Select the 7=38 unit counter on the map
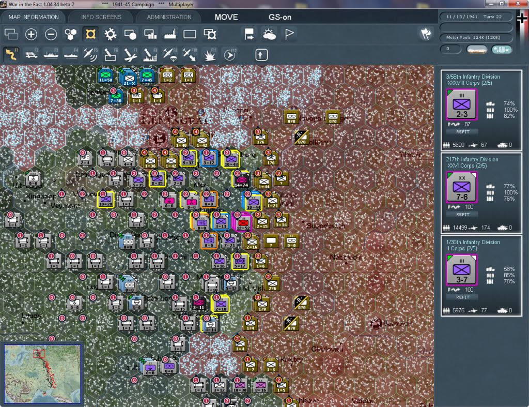This screenshot has height=407, width=529. [x=116, y=96]
